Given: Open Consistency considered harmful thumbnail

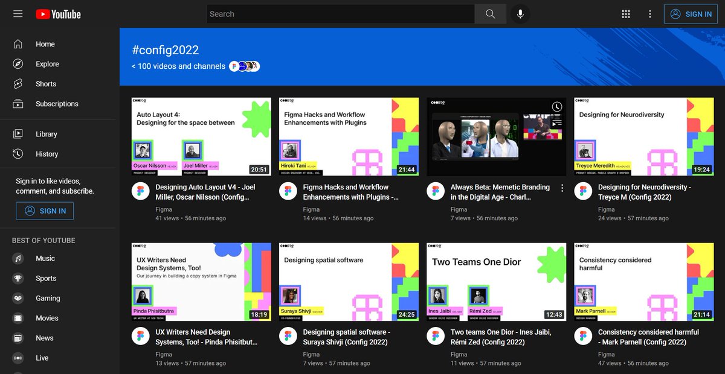Looking at the screenshot, I should [x=644, y=282].
